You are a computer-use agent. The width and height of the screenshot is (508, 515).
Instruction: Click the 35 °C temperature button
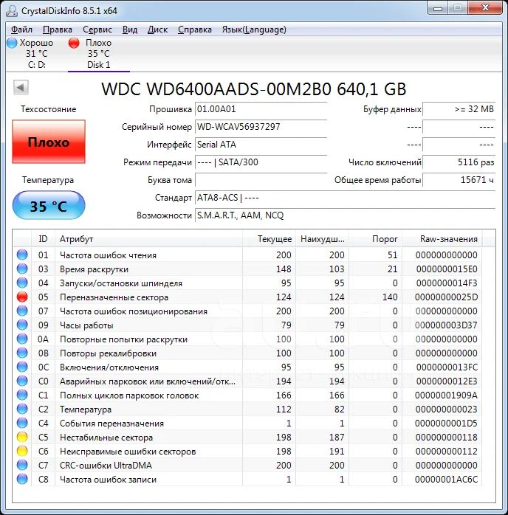coord(49,206)
